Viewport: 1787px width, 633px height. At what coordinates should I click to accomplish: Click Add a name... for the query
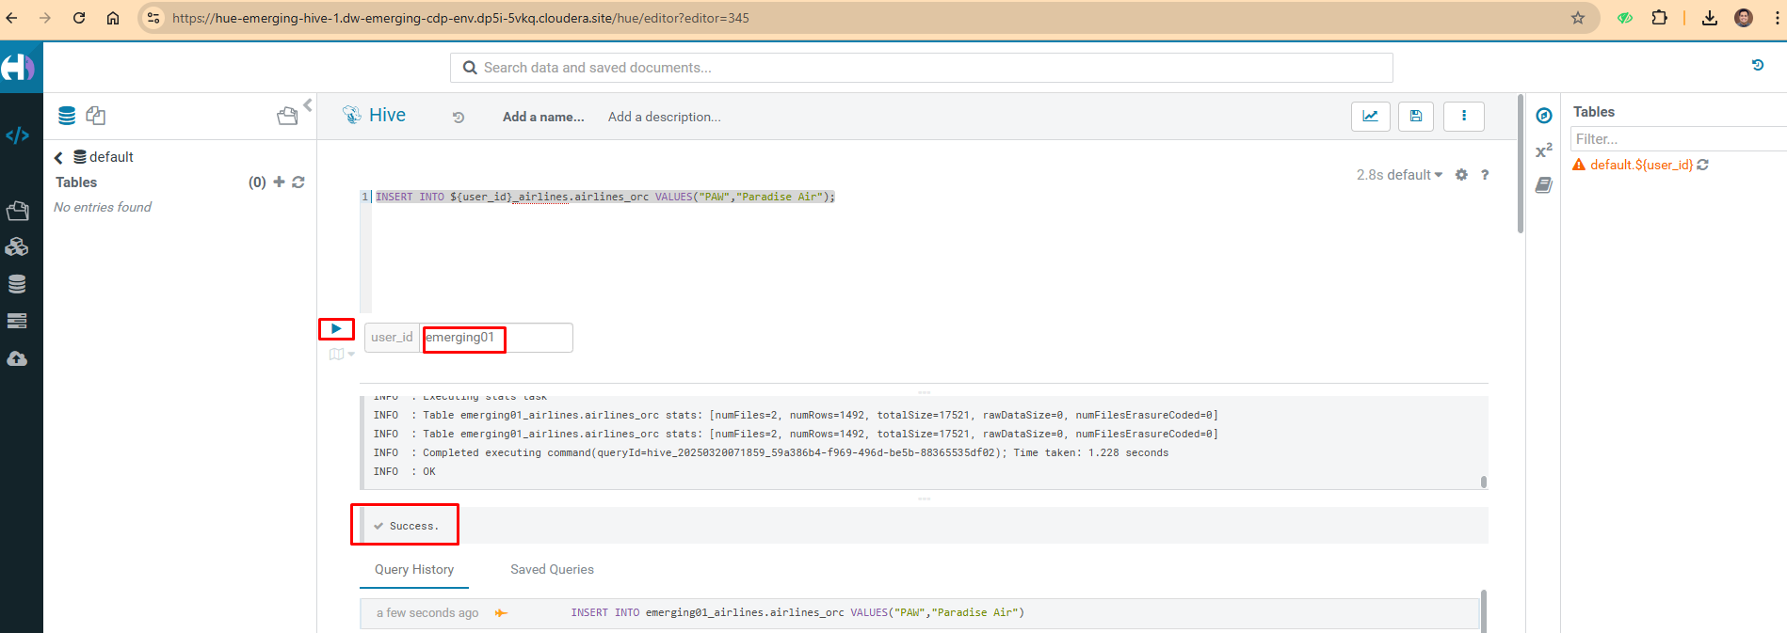point(543,117)
